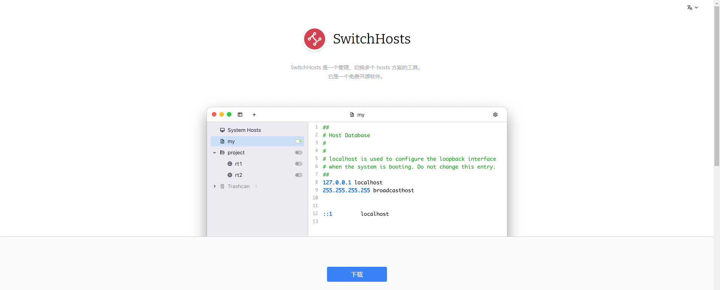Click the blue 下载 download button

tap(357, 274)
